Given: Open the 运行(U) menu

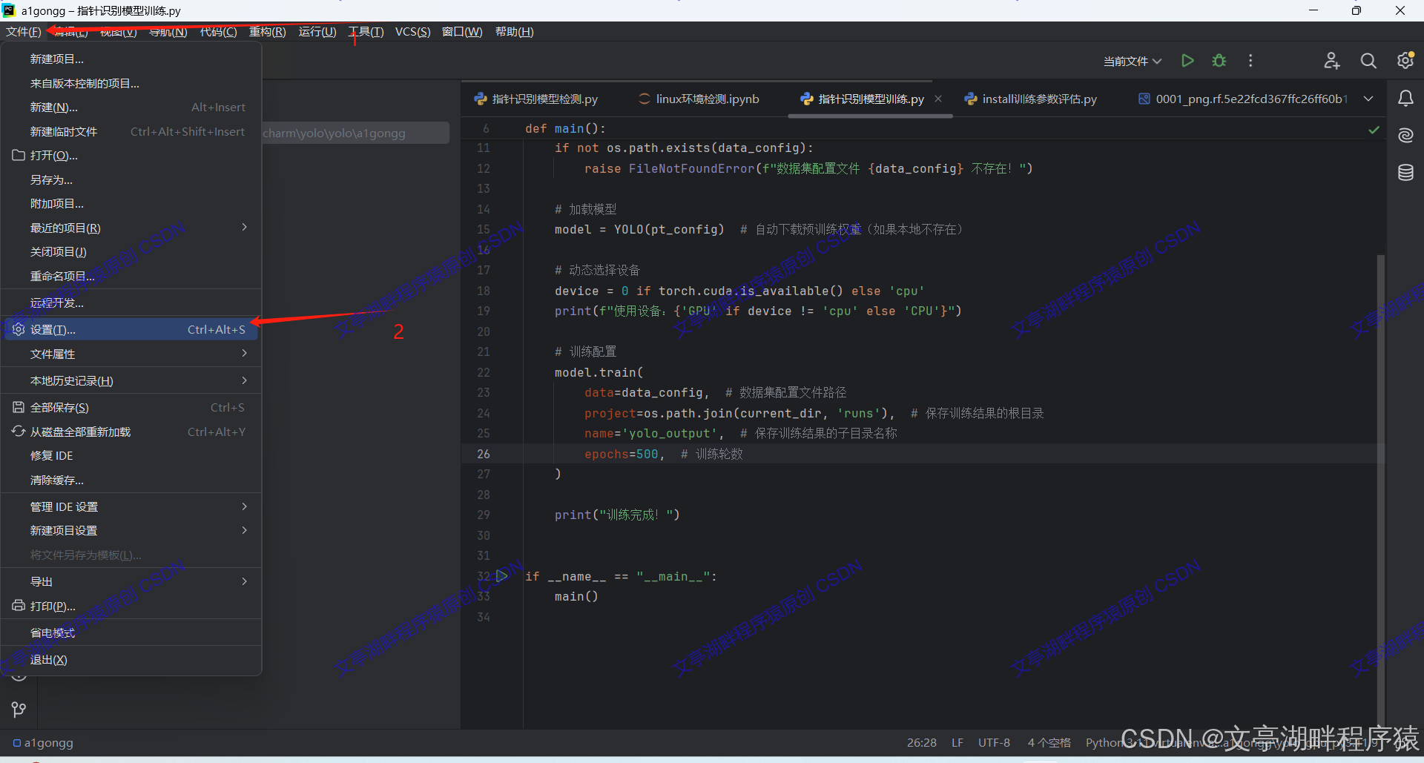Looking at the screenshot, I should click(x=317, y=31).
